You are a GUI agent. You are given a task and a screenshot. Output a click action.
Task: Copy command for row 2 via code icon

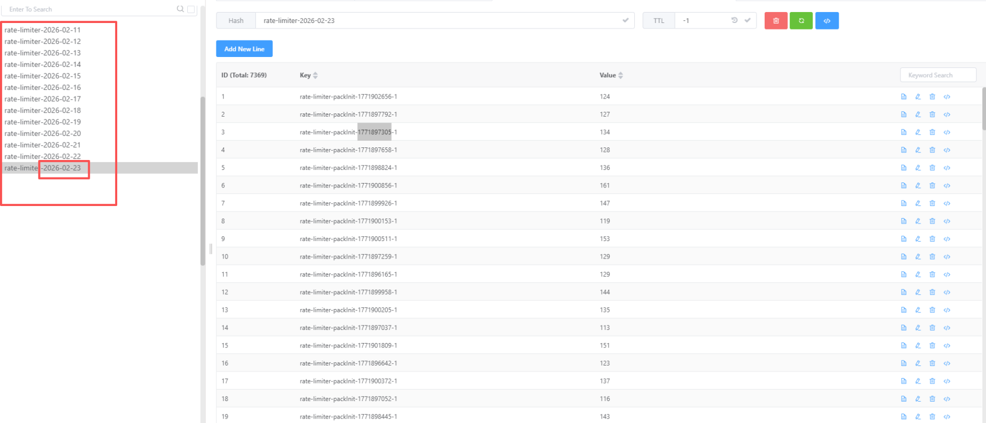coord(947,115)
